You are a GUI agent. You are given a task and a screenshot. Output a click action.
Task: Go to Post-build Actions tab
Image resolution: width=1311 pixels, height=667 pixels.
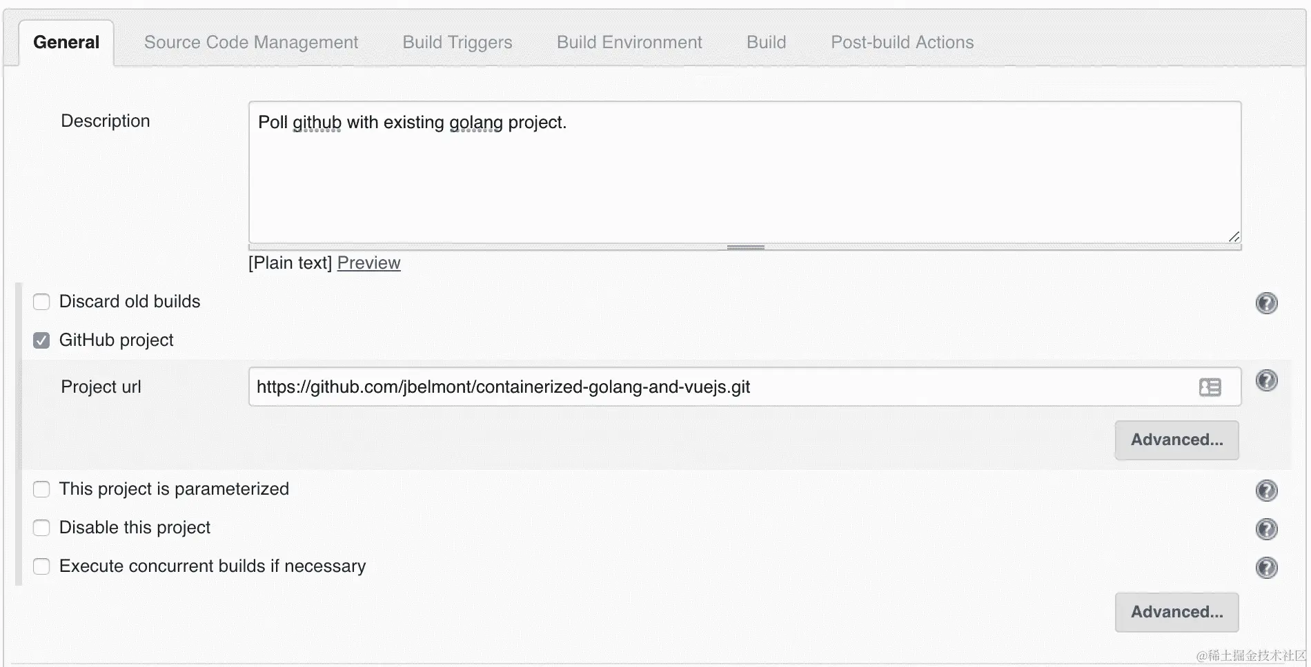pos(902,43)
